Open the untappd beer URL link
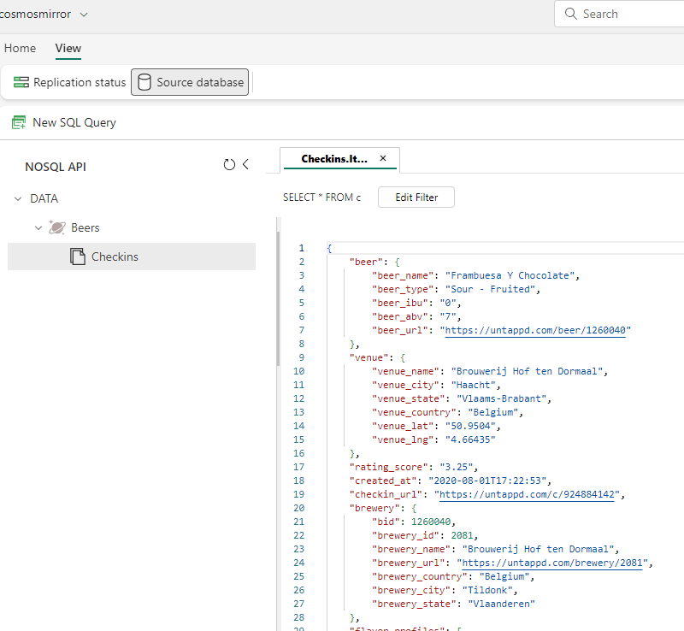 tap(537, 330)
